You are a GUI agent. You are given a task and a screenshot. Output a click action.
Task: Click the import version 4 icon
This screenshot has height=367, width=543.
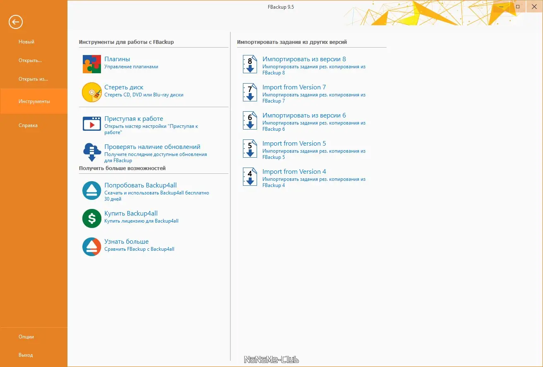(250, 177)
